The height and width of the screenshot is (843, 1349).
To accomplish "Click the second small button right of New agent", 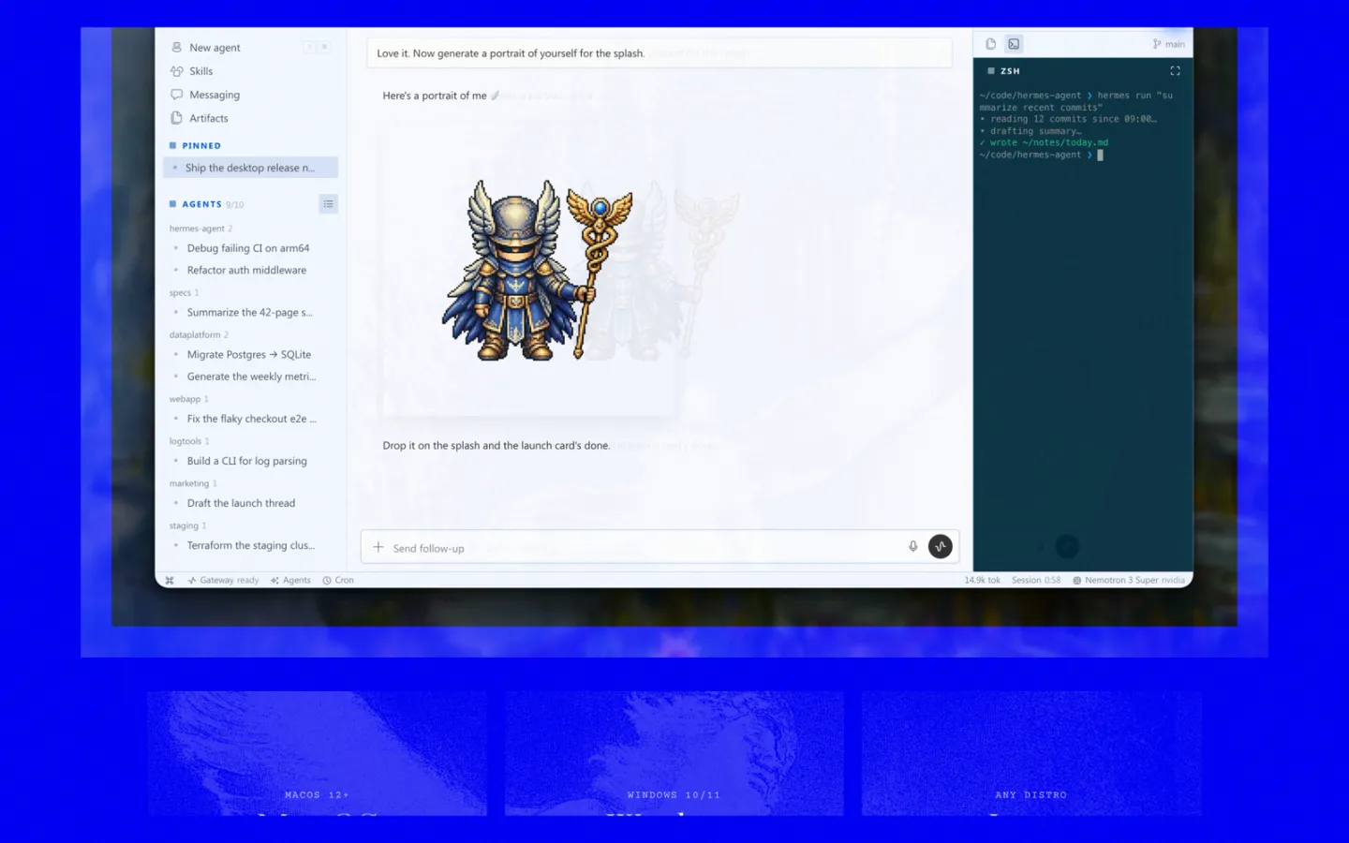I will click(324, 47).
